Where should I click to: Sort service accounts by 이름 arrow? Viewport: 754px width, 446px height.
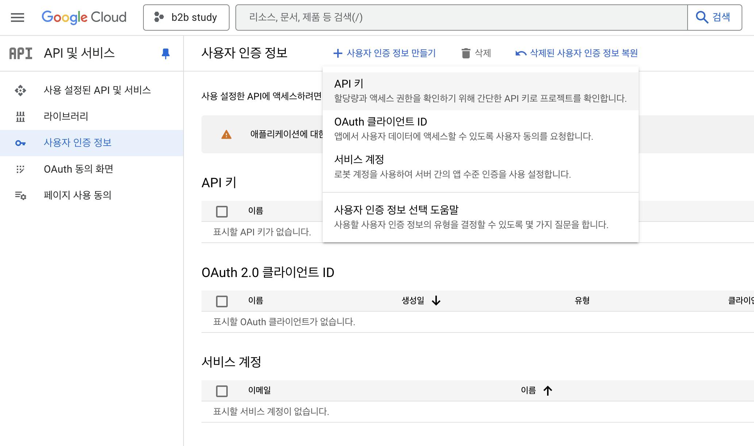[547, 391]
